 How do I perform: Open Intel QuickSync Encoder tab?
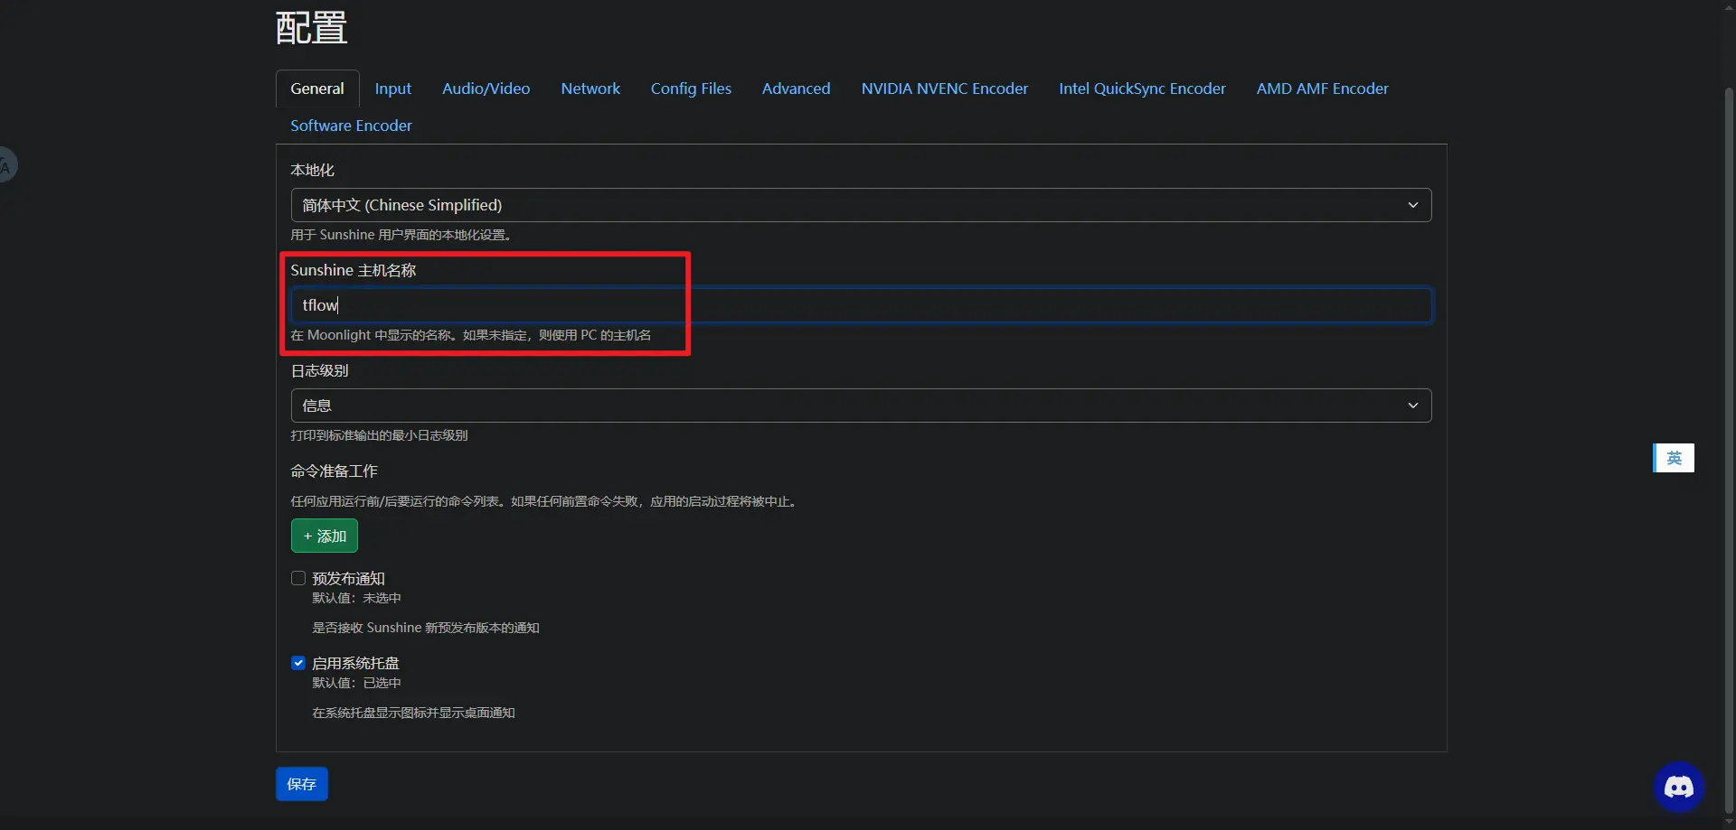(1142, 89)
